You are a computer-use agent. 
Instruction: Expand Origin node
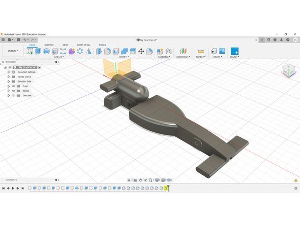click(x=9, y=86)
